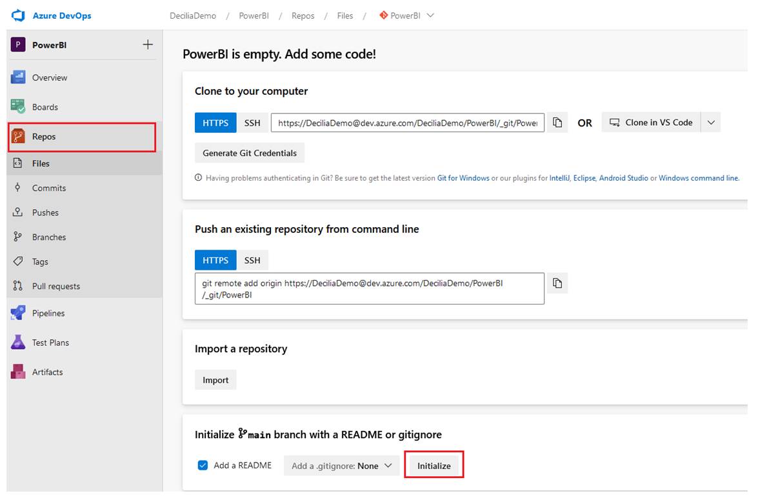Select SSH tab in Clone section

(x=252, y=123)
